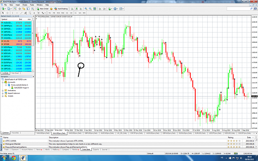Tile windows with the four-pane icon
The width and height of the screenshot is (258, 161).
click(95, 9)
